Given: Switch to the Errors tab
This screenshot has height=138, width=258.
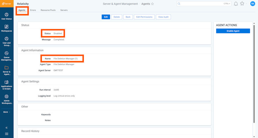Looking at the screenshot, I should [x=33, y=10].
